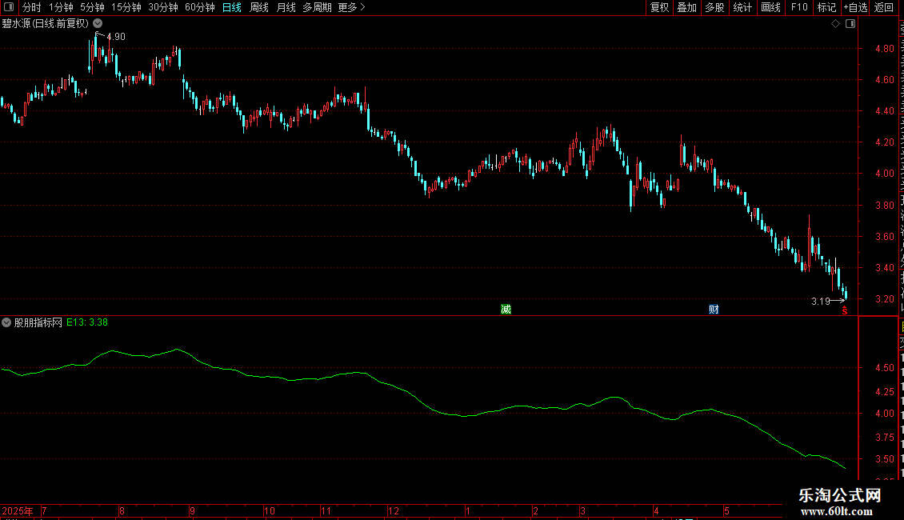The width and height of the screenshot is (904, 520).
Task: Click the diamond icon above the price axis
Action: click(x=835, y=24)
